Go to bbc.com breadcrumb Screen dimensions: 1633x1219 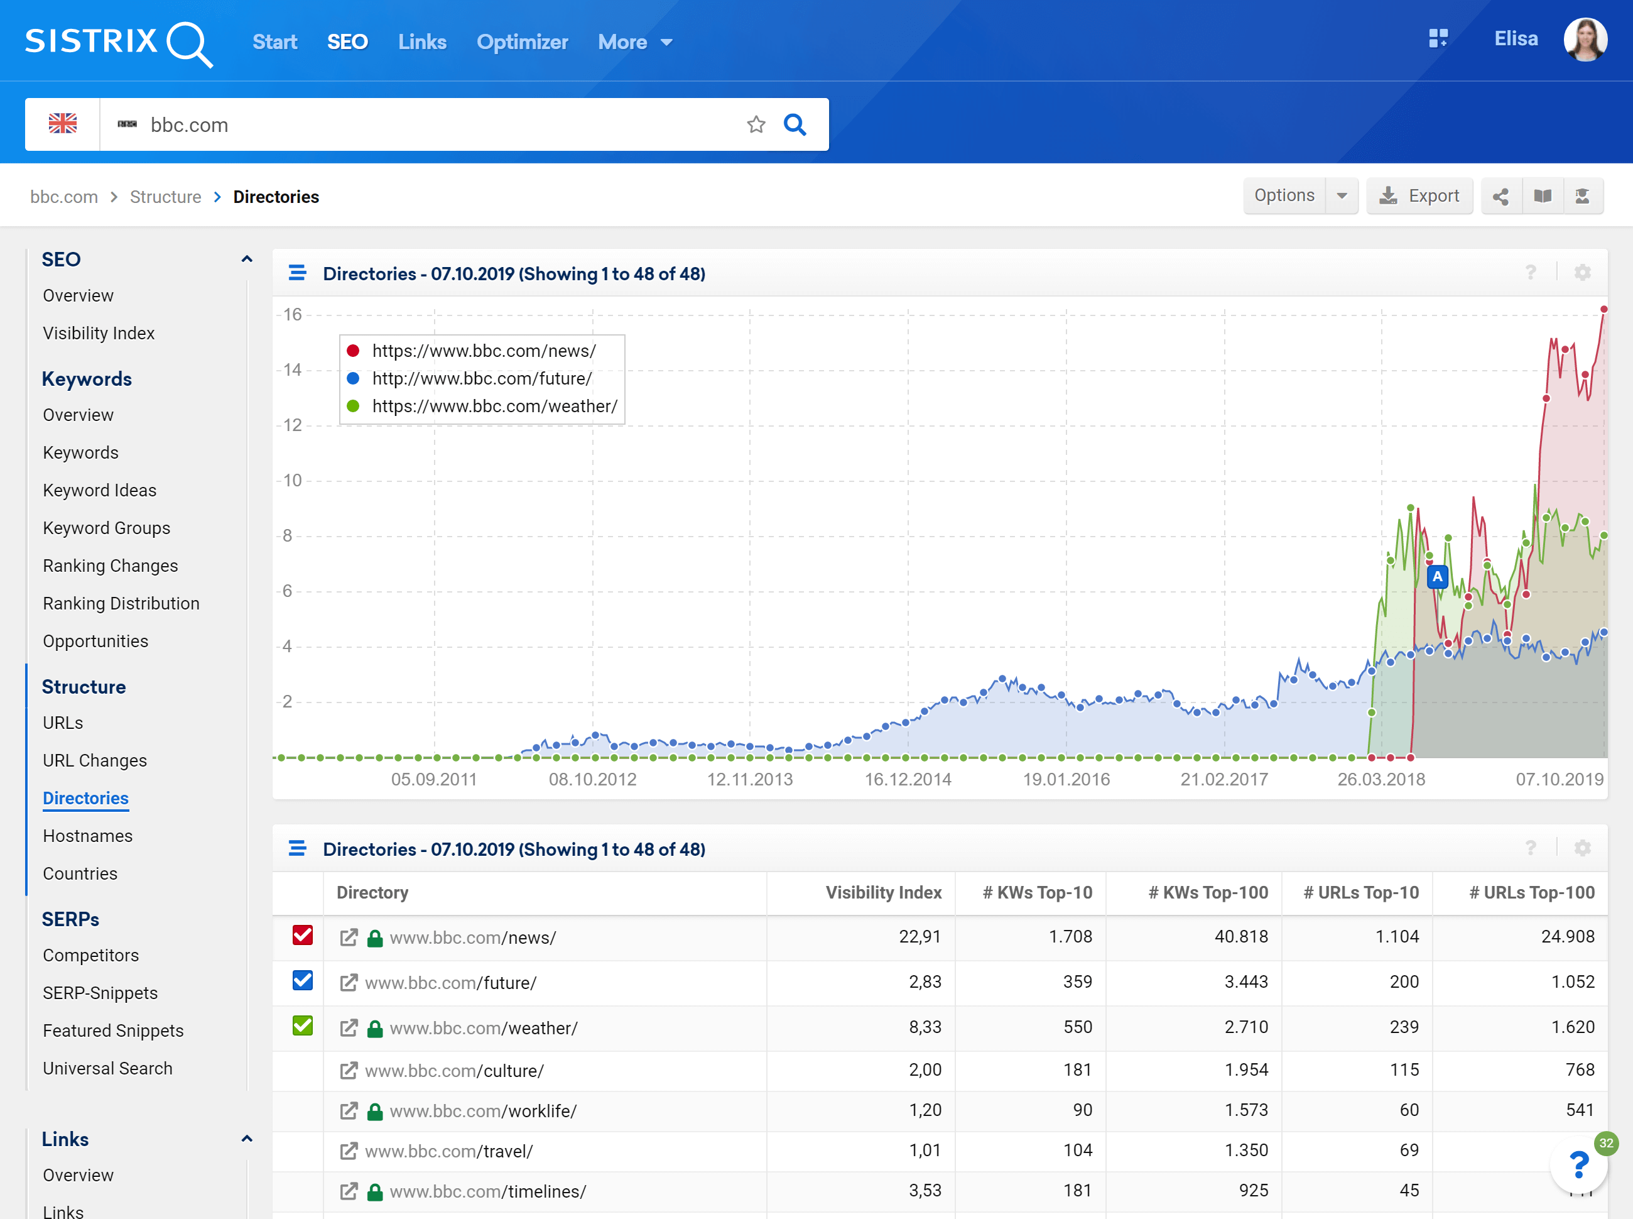pyautogui.click(x=64, y=197)
